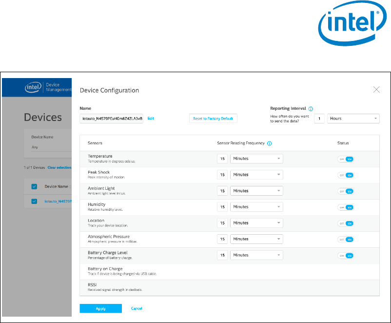Turn off the Humidity sensor switch

tap(346, 207)
